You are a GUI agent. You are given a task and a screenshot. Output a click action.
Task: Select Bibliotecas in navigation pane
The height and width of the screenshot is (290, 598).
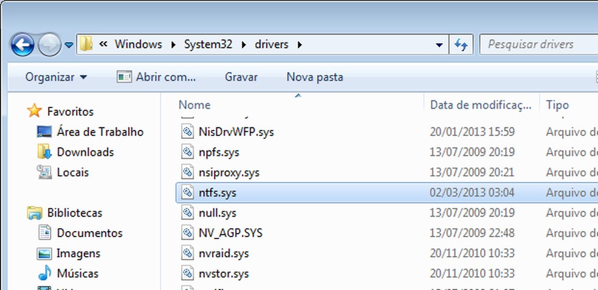pos(74,213)
